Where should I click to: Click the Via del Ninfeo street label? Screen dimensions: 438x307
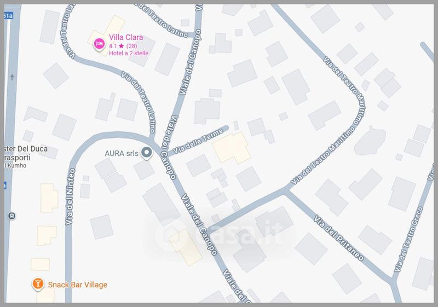70,196
